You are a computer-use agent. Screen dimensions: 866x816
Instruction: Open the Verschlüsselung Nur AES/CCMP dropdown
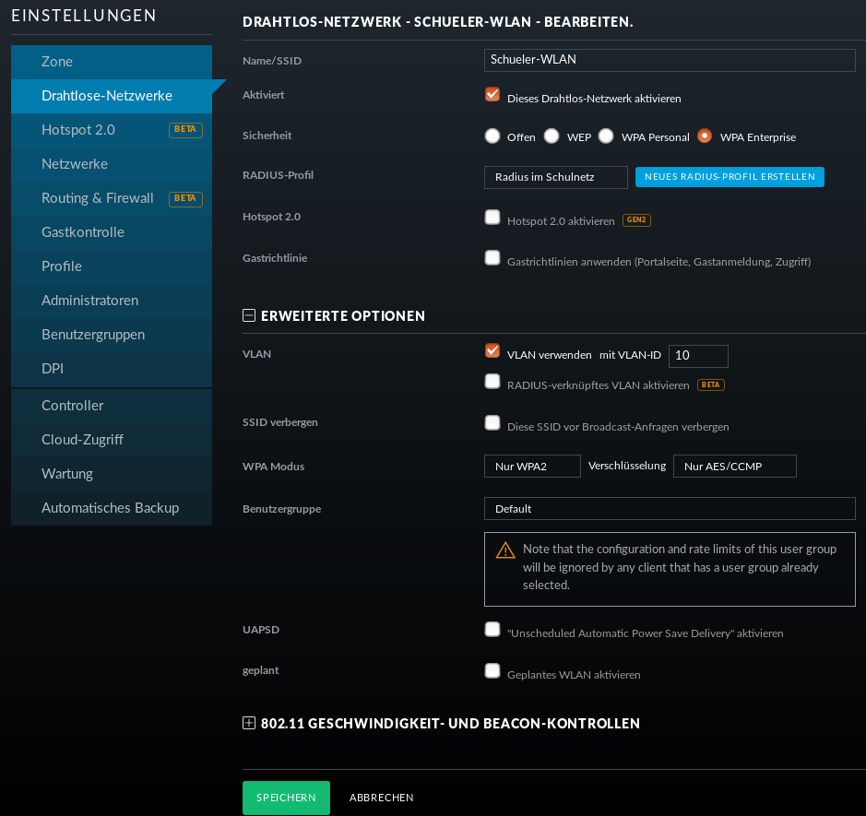(734, 466)
